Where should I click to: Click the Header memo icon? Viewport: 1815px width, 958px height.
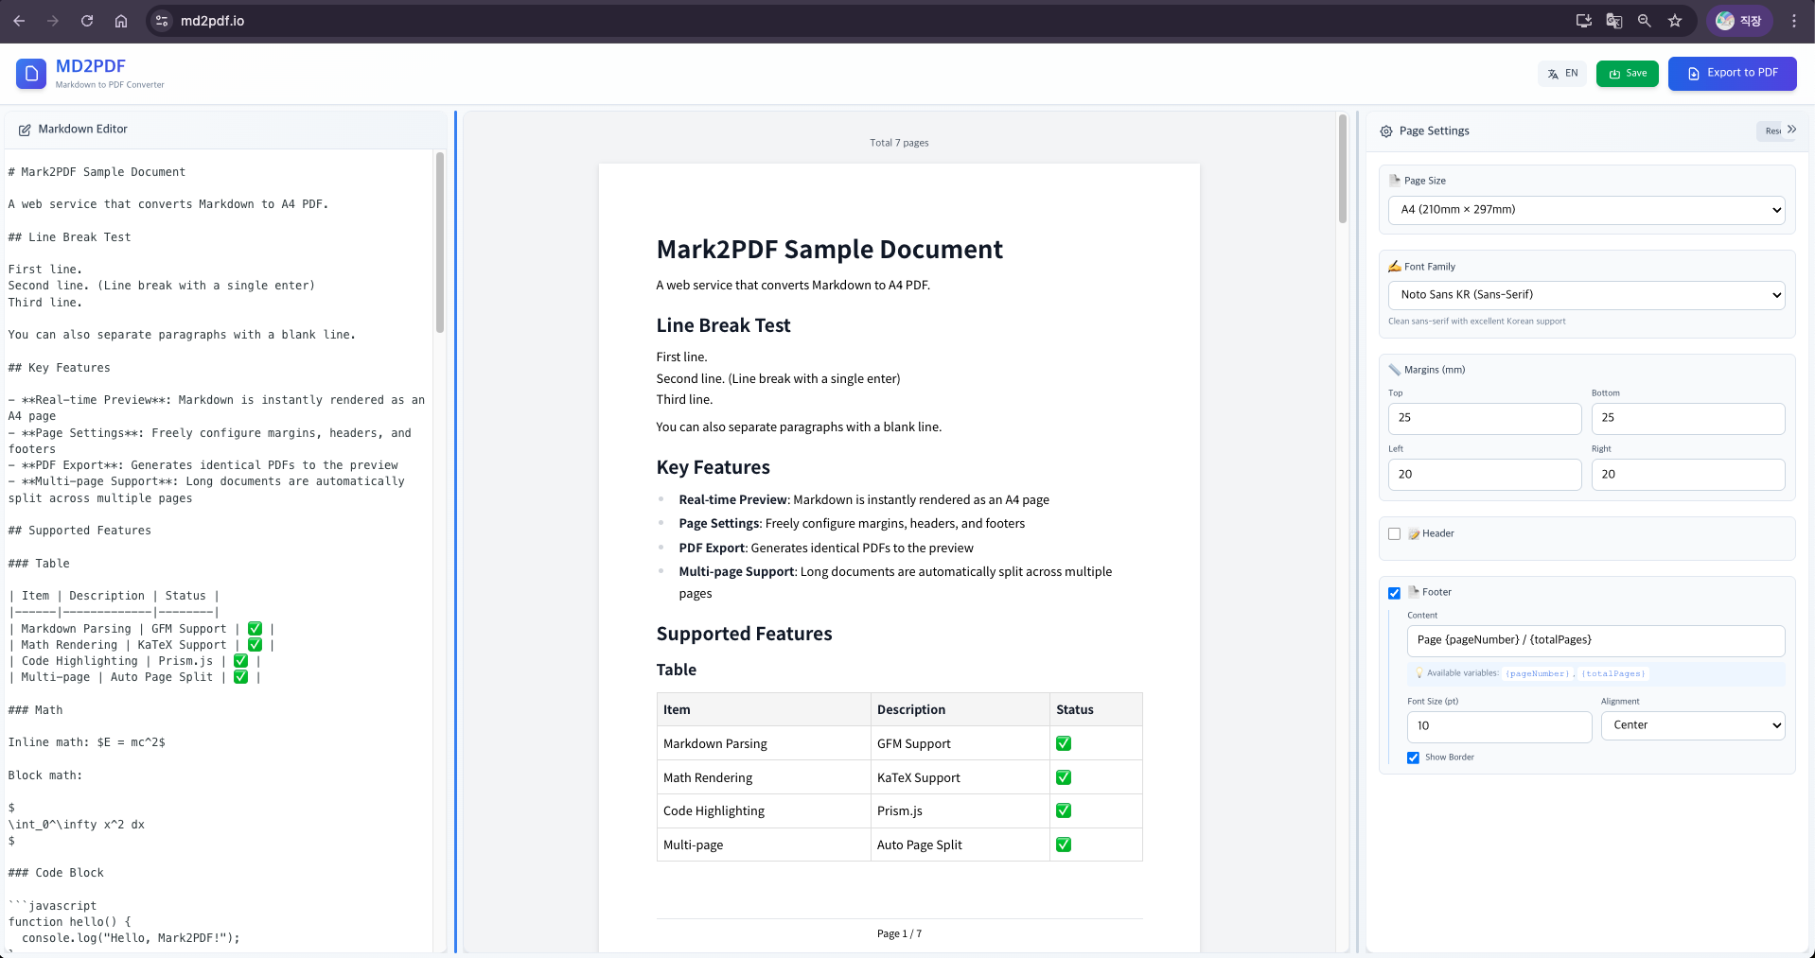pyautogui.click(x=1414, y=534)
